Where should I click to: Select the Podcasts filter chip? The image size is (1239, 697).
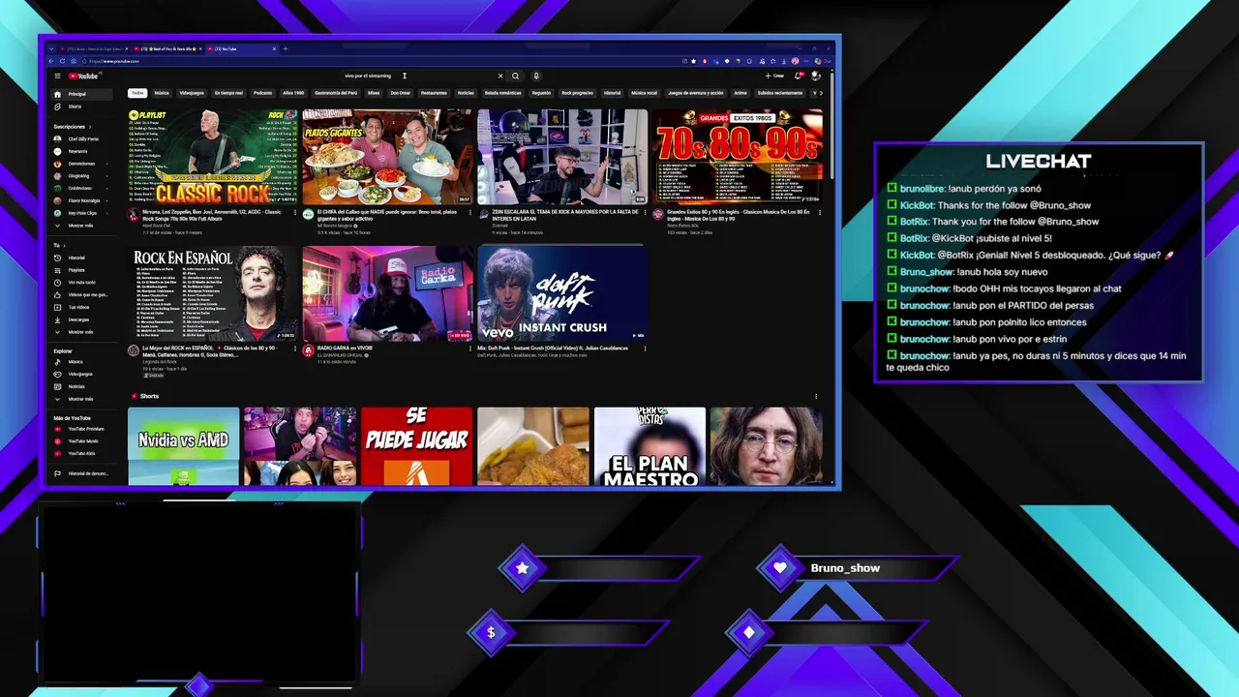pyautogui.click(x=262, y=93)
